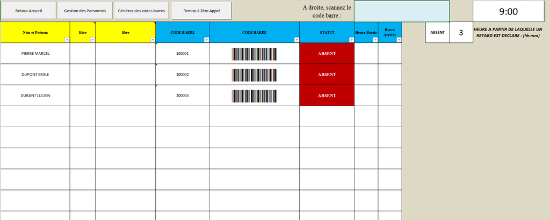Screen dimensions: 550x220
Task: Click the Heure Butoir column header
Action: (366, 33)
